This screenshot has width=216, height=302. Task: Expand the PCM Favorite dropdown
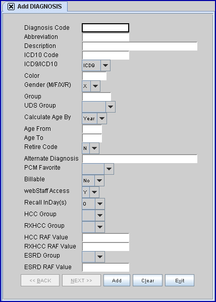[x=109, y=169]
